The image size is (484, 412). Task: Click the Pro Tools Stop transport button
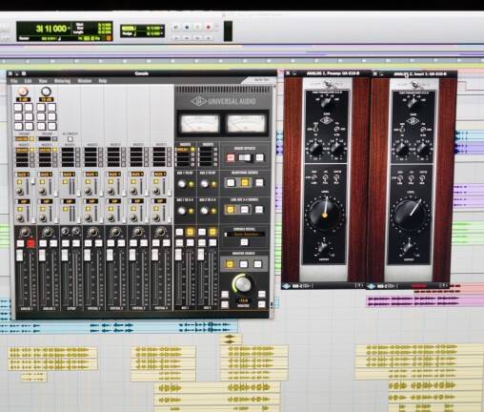(x=187, y=28)
